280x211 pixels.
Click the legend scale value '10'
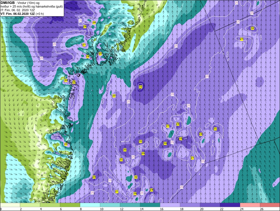pos(102,209)
